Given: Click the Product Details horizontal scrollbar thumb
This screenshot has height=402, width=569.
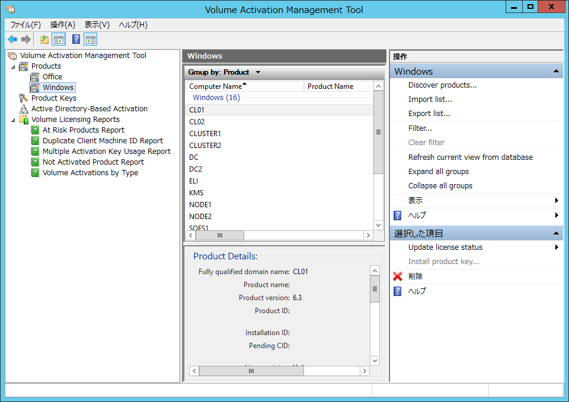Looking at the screenshot, I should (x=251, y=371).
